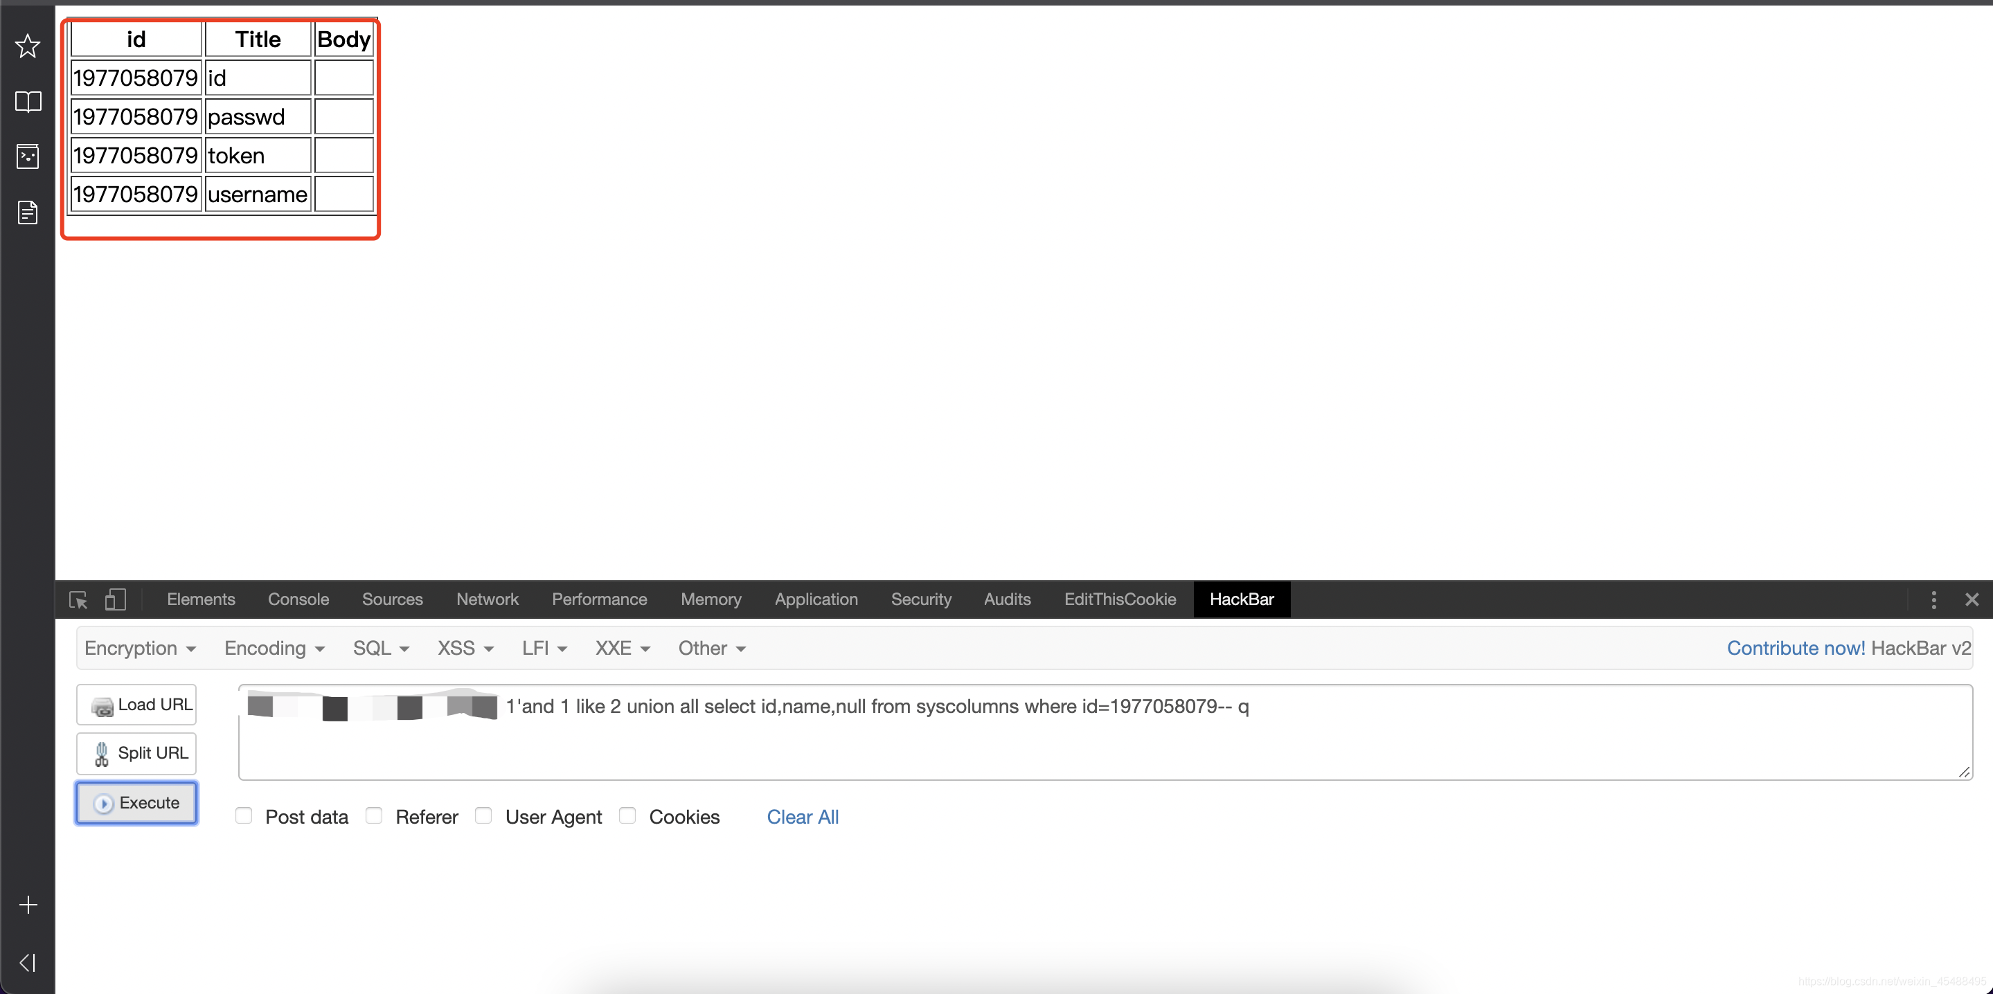Click the Clear All link
1993x994 pixels.
803,817
